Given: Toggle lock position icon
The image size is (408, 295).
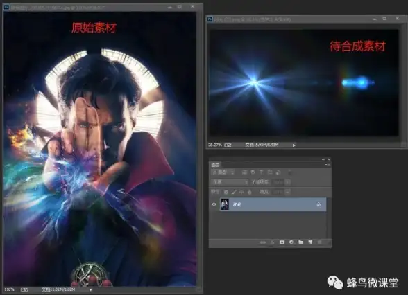Looking at the screenshot, I should click(241, 192).
